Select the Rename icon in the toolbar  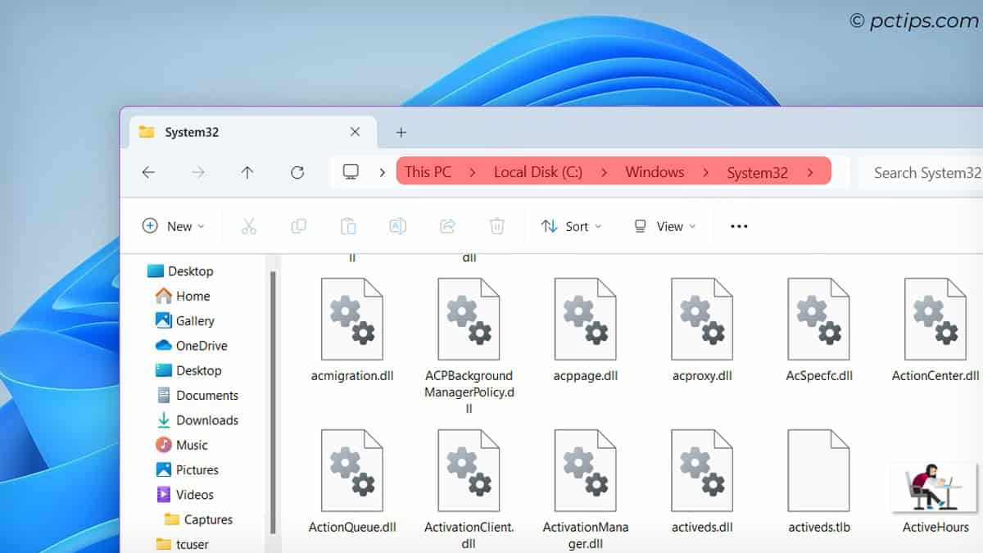pyautogui.click(x=397, y=226)
